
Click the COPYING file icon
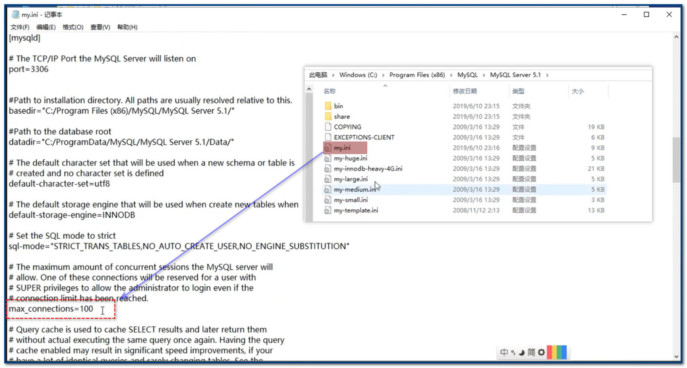pos(328,127)
